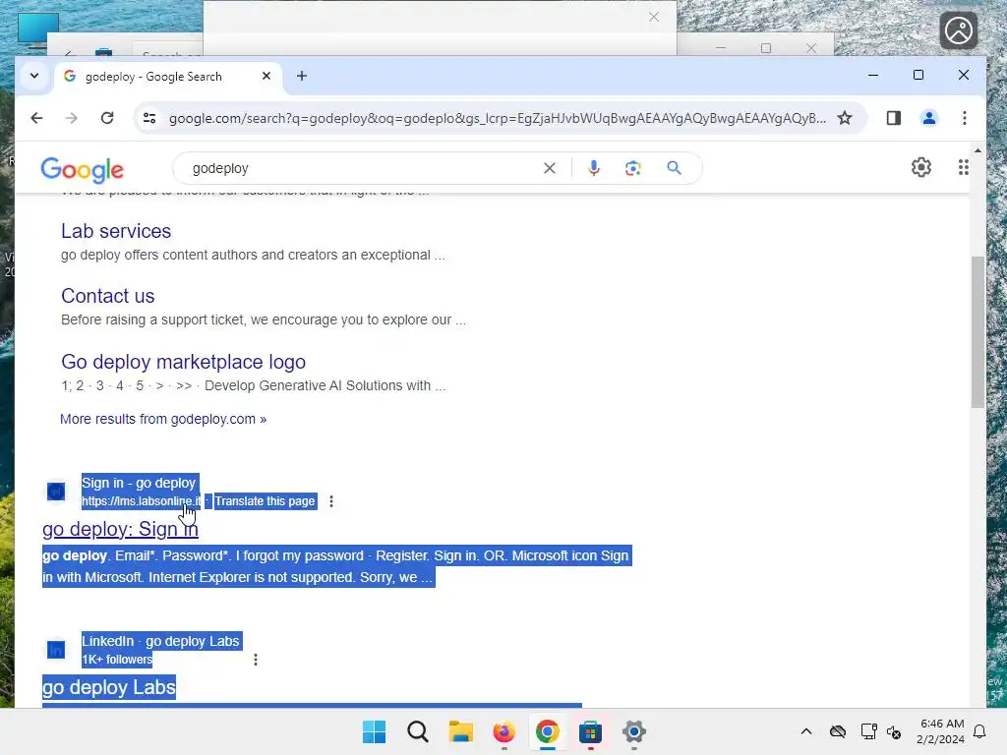Screen dimensions: 1007x755
Task: Open File Explorer from taskbar
Action: 460,731
